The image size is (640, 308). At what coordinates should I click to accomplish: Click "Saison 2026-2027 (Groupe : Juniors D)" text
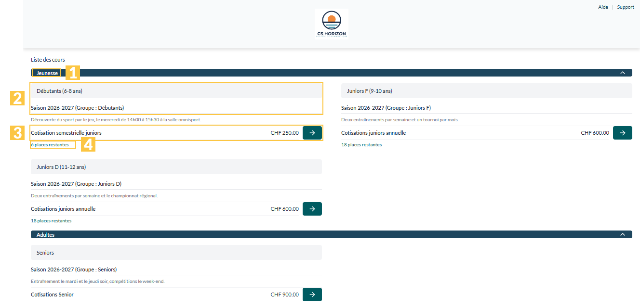pos(76,184)
